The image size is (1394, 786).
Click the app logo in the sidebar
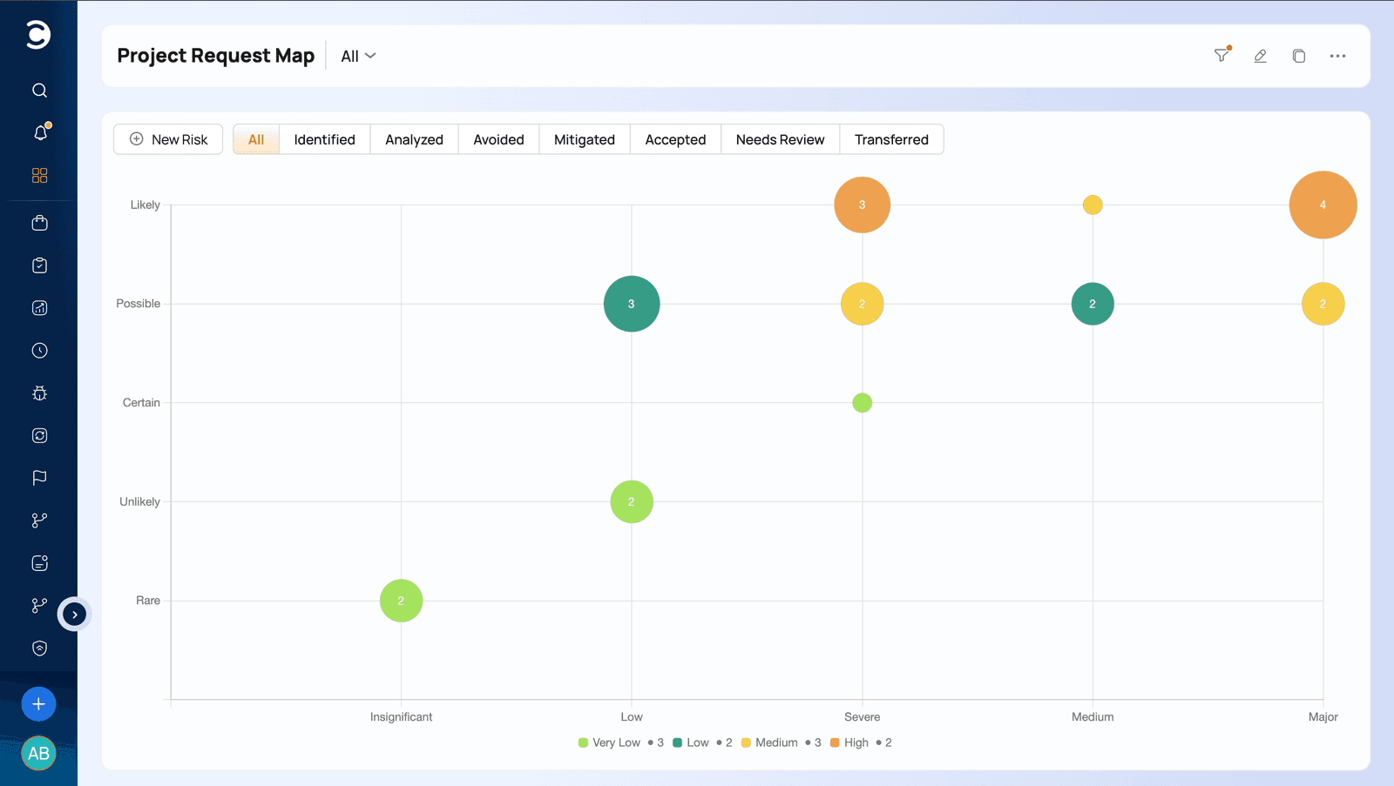38,35
